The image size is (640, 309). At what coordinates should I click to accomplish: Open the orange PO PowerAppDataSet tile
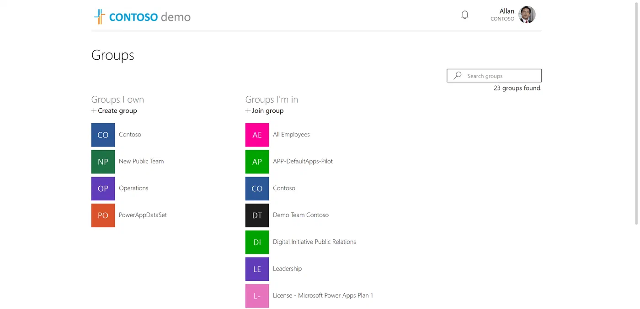(x=103, y=215)
